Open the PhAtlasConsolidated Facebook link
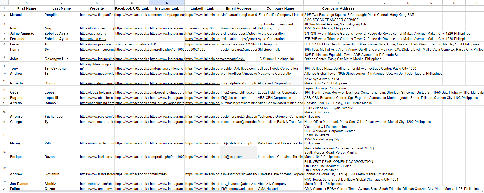 coord(150,103)
